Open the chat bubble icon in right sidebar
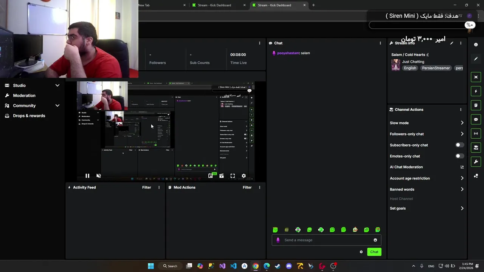 click(476, 119)
